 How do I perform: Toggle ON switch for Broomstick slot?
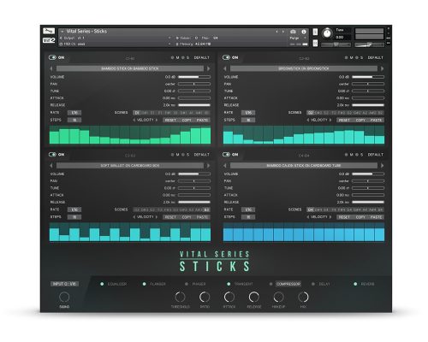(226, 57)
